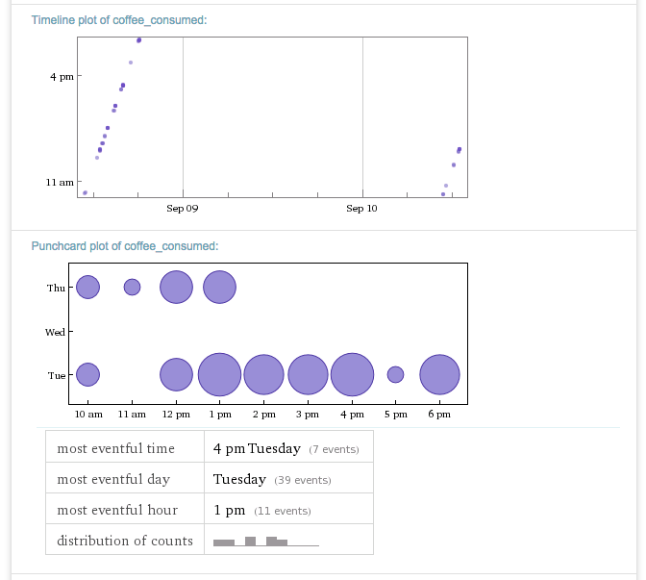Click the '10 am' punchcard axis label
Viewport: 646px width, 580px height.
88,415
